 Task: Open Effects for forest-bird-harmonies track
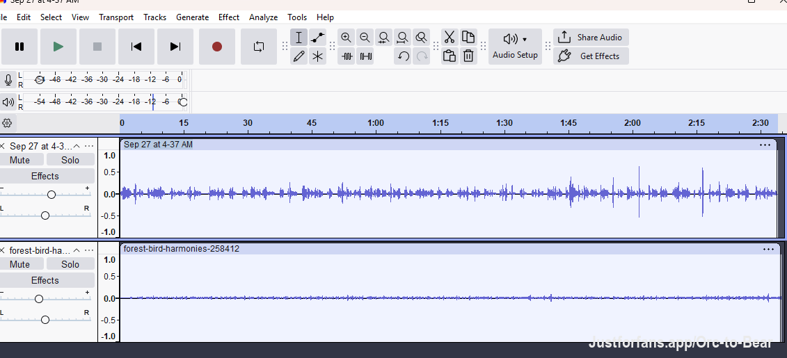coord(45,280)
